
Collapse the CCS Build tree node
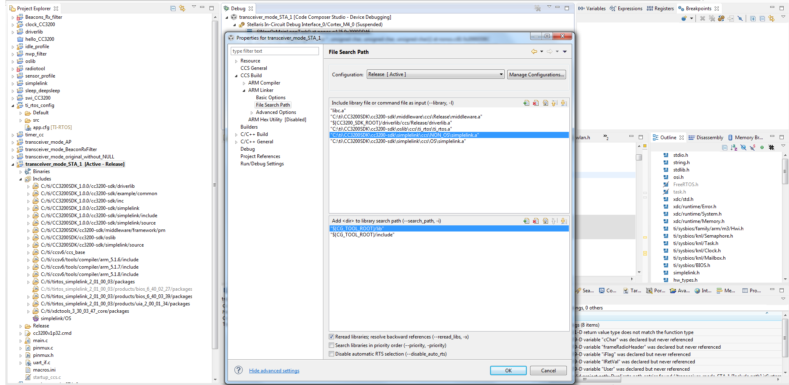pos(236,76)
